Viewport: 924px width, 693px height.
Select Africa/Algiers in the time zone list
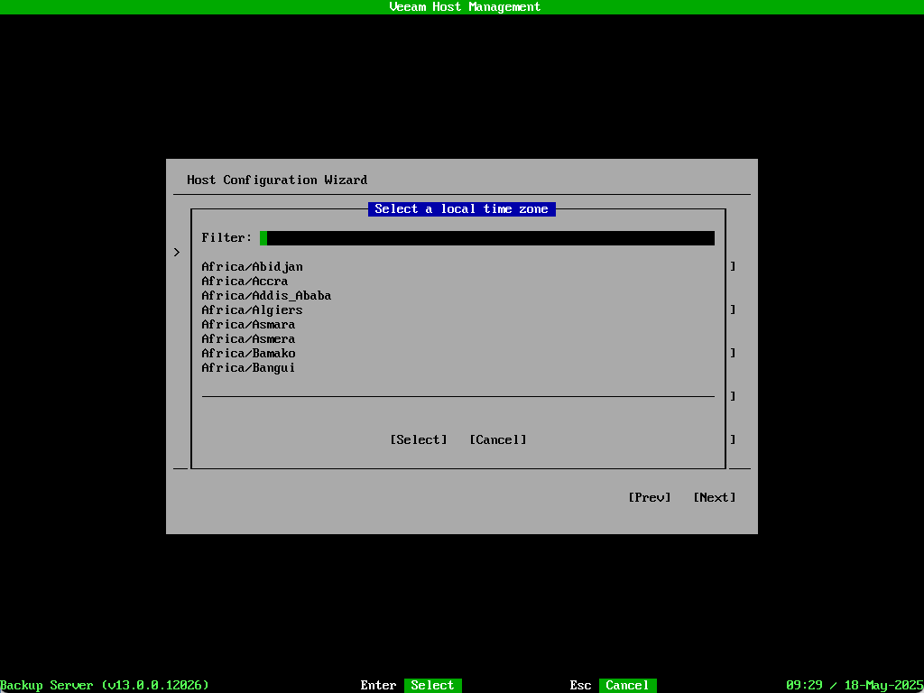point(252,310)
